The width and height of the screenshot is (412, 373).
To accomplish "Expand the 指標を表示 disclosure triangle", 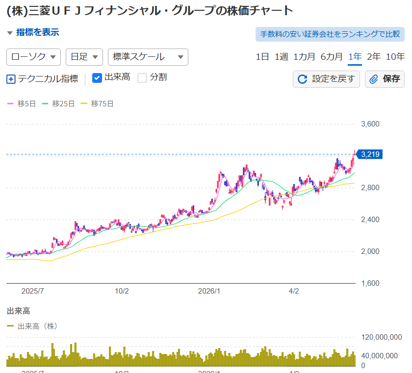I will [x=10, y=33].
